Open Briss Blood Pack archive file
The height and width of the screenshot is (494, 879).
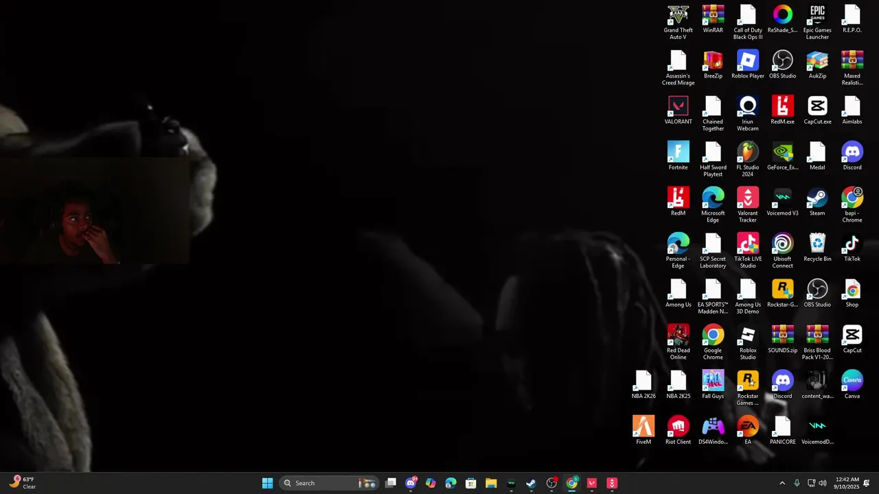[817, 342]
